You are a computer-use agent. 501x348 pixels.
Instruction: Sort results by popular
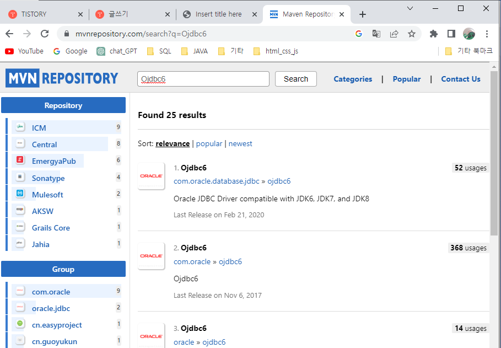[x=209, y=143]
